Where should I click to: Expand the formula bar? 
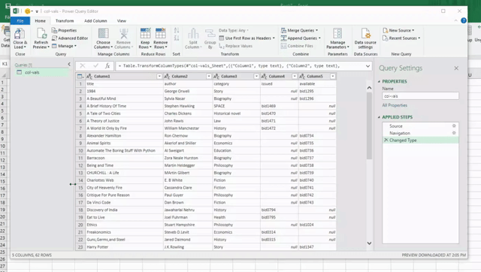tap(368, 66)
